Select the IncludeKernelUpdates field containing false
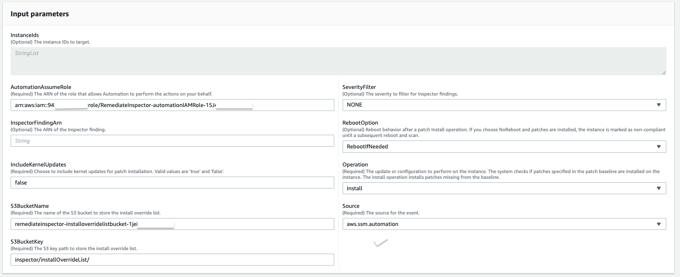 (x=172, y=182)
